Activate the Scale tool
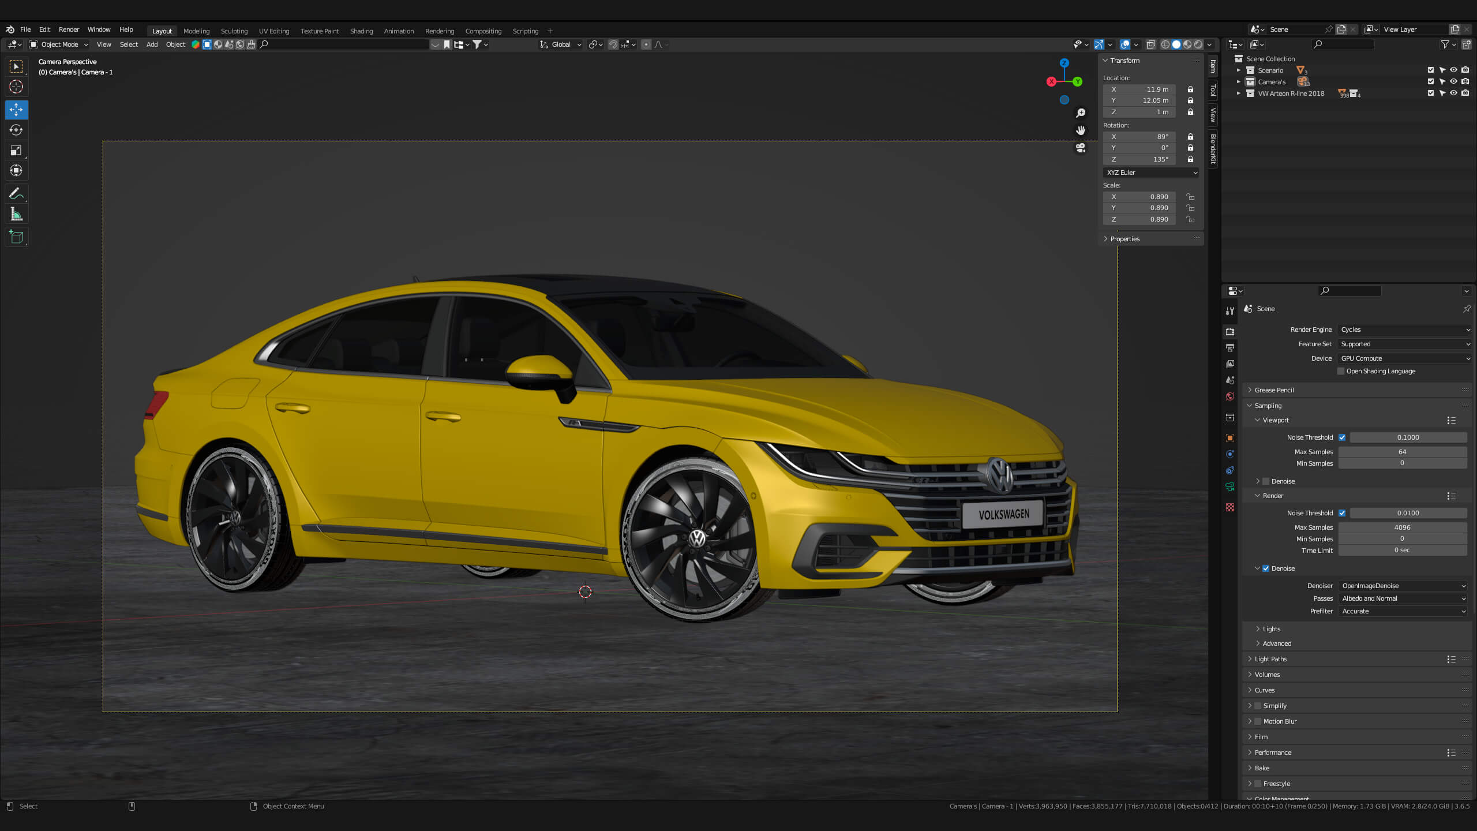The height and width of the screenshot is (831, 1477). [16, 150]
